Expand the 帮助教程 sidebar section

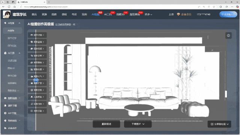pos(19,121)
